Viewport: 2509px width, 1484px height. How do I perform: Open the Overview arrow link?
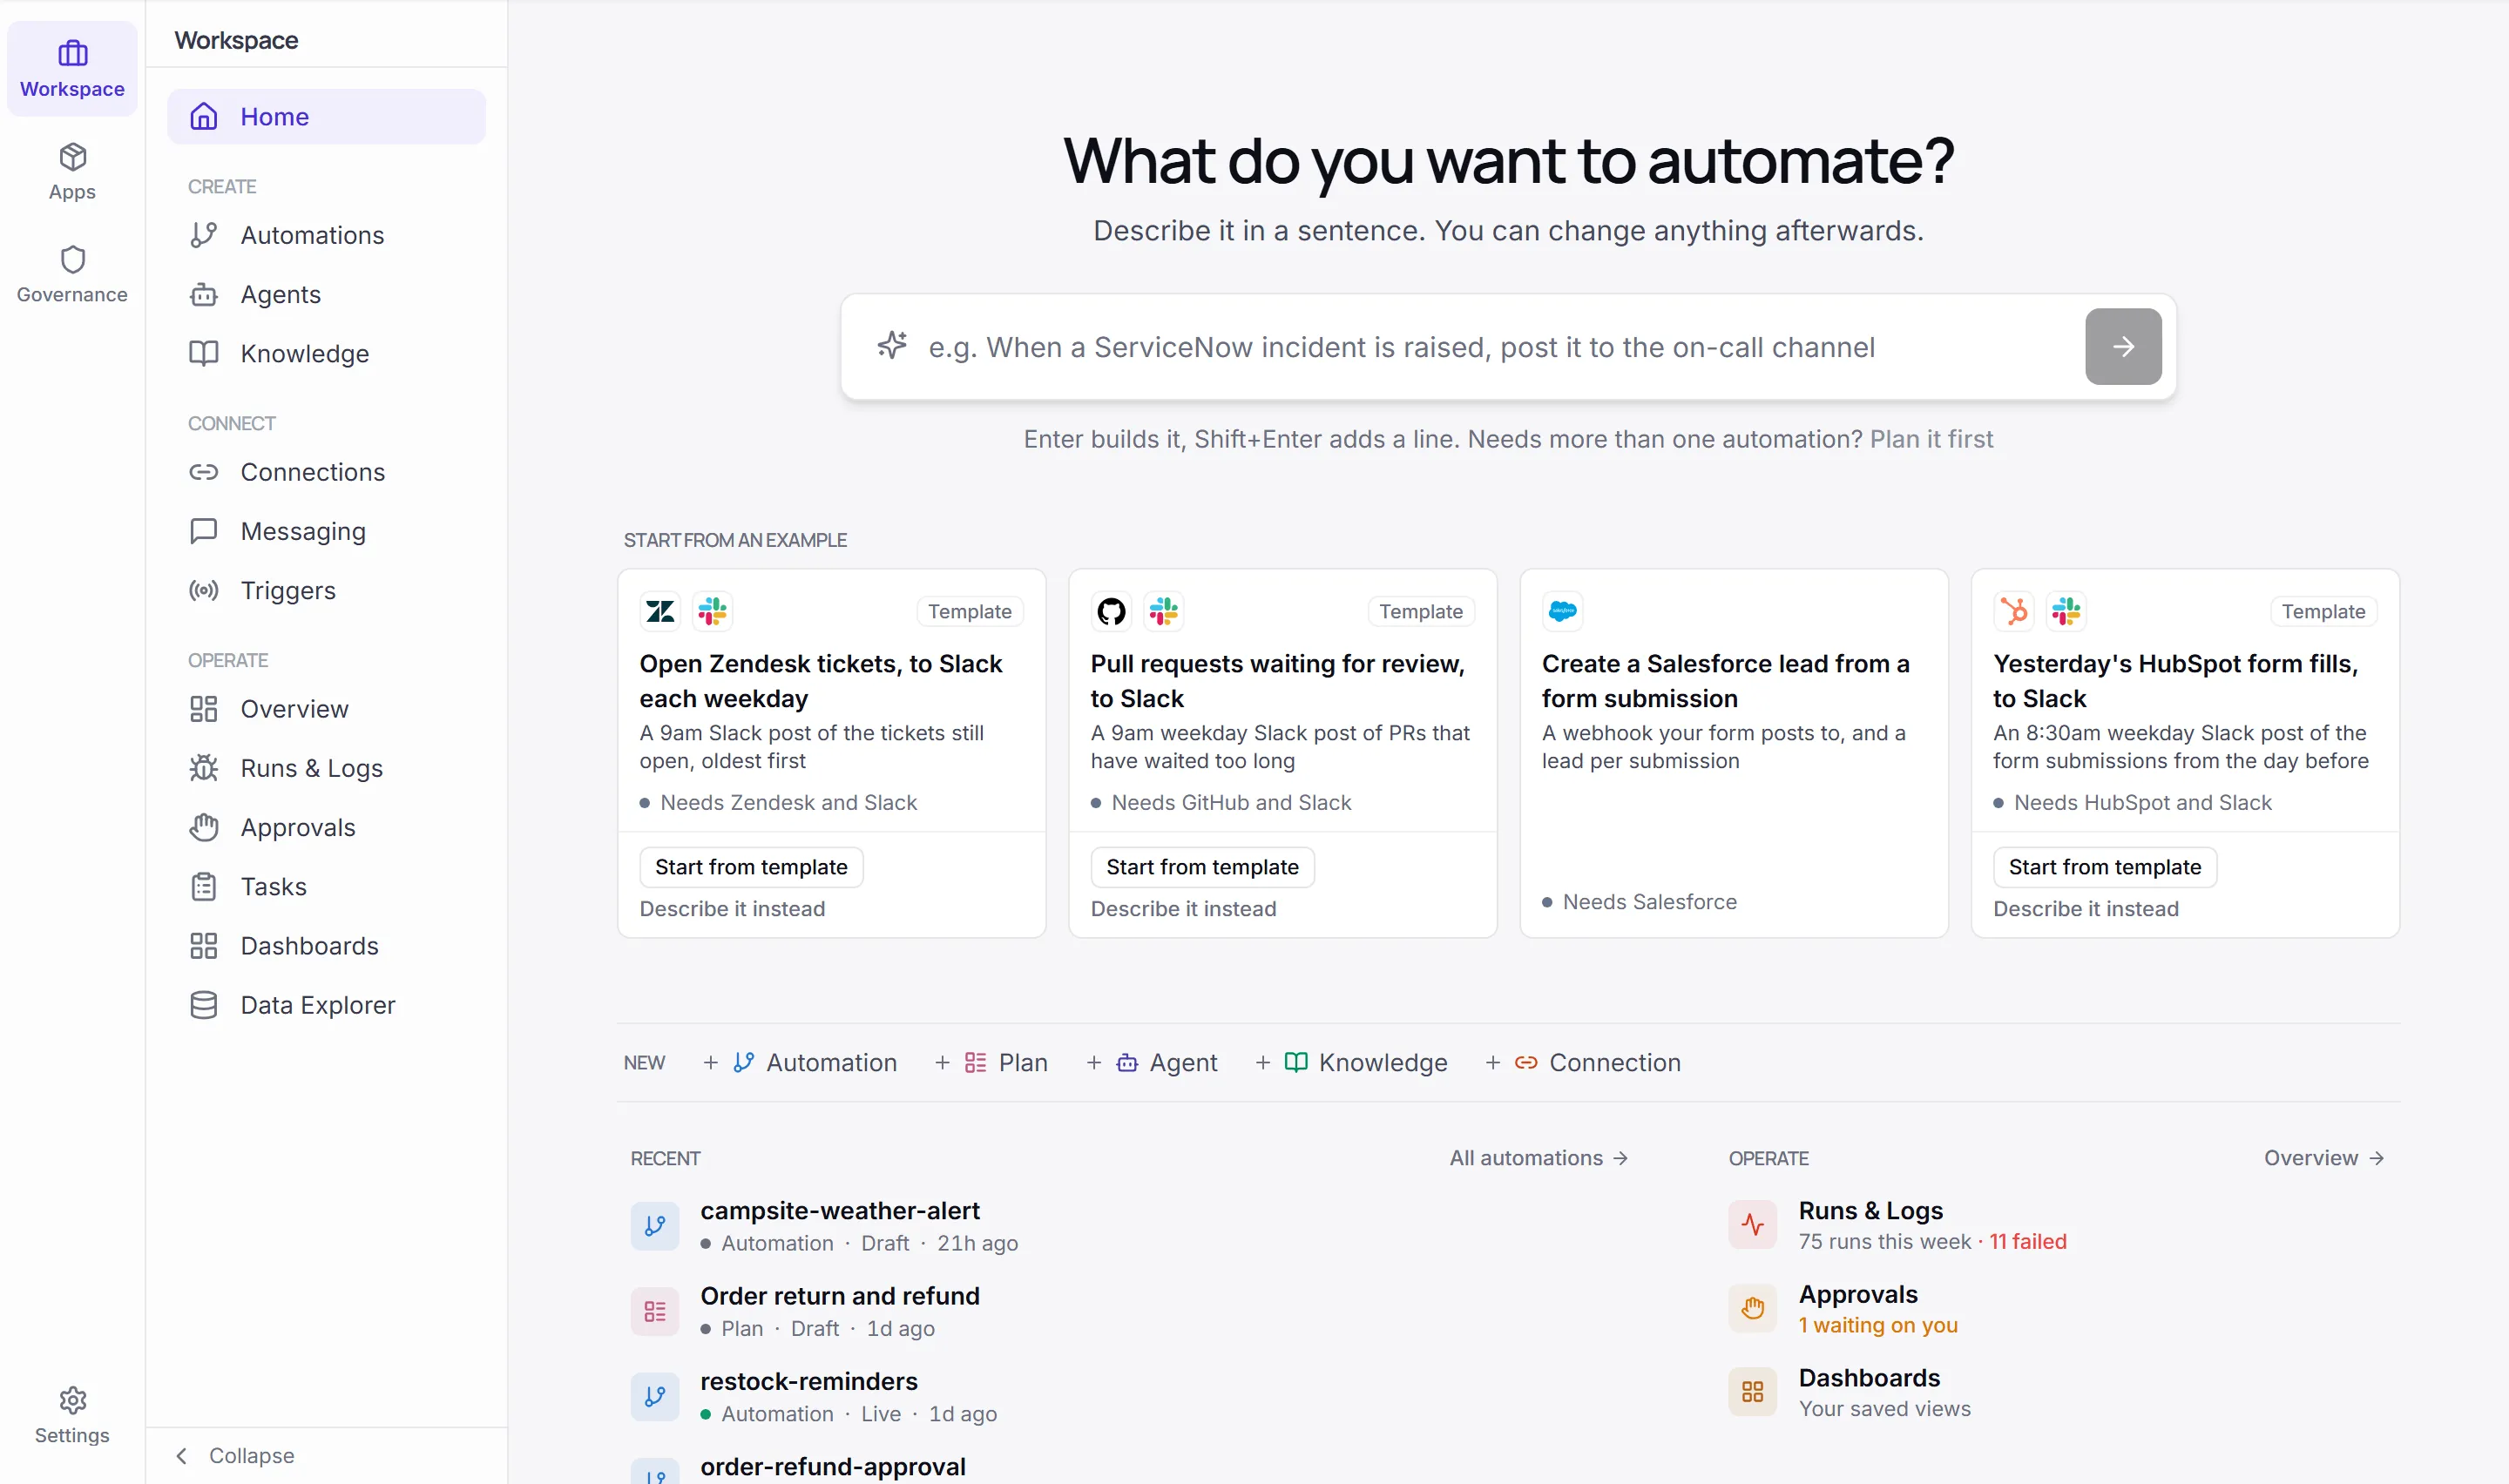2324,1158
